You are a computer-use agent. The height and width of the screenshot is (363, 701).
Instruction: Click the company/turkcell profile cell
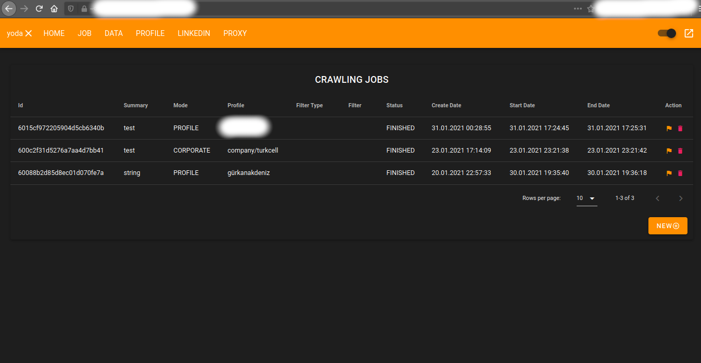coord(253,151)
